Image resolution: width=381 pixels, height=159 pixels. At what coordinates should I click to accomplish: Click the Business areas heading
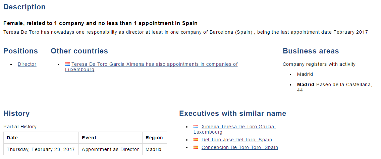(x=311, y=51)
